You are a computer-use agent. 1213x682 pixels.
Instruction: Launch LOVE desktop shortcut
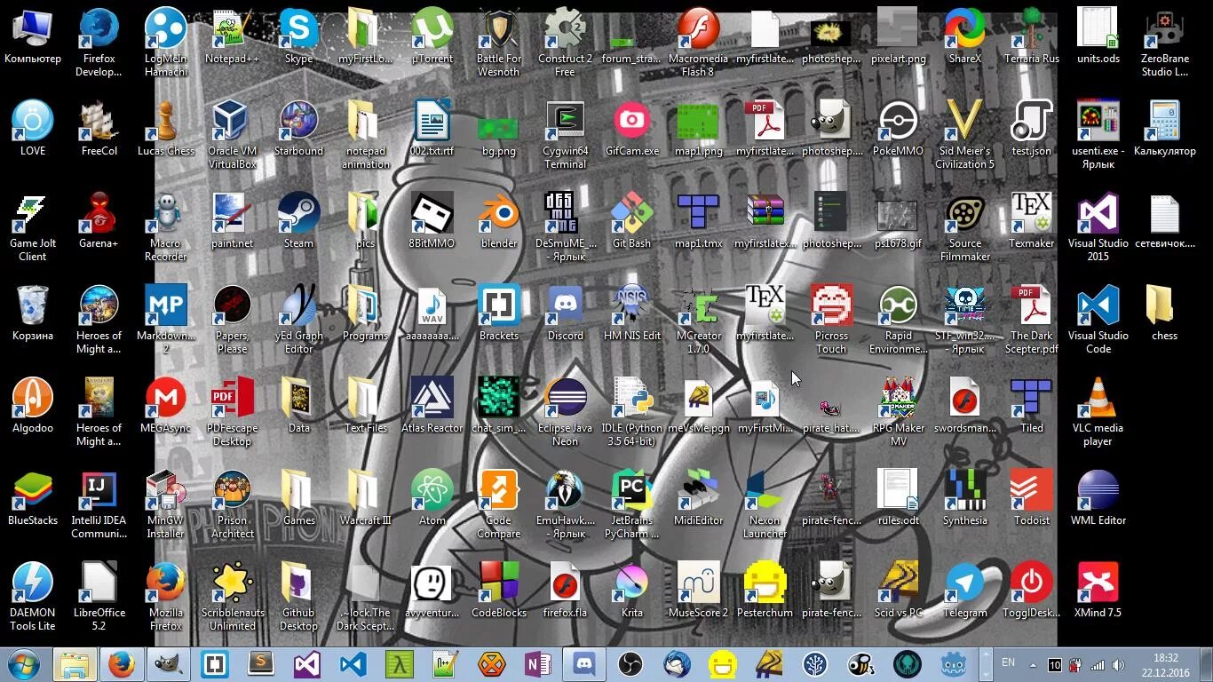click(33, 130)
